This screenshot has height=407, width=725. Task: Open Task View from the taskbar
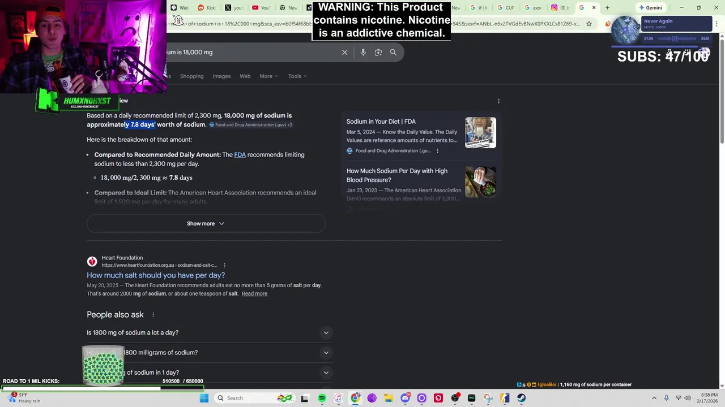pyautogui.click(x=304, y=398)
